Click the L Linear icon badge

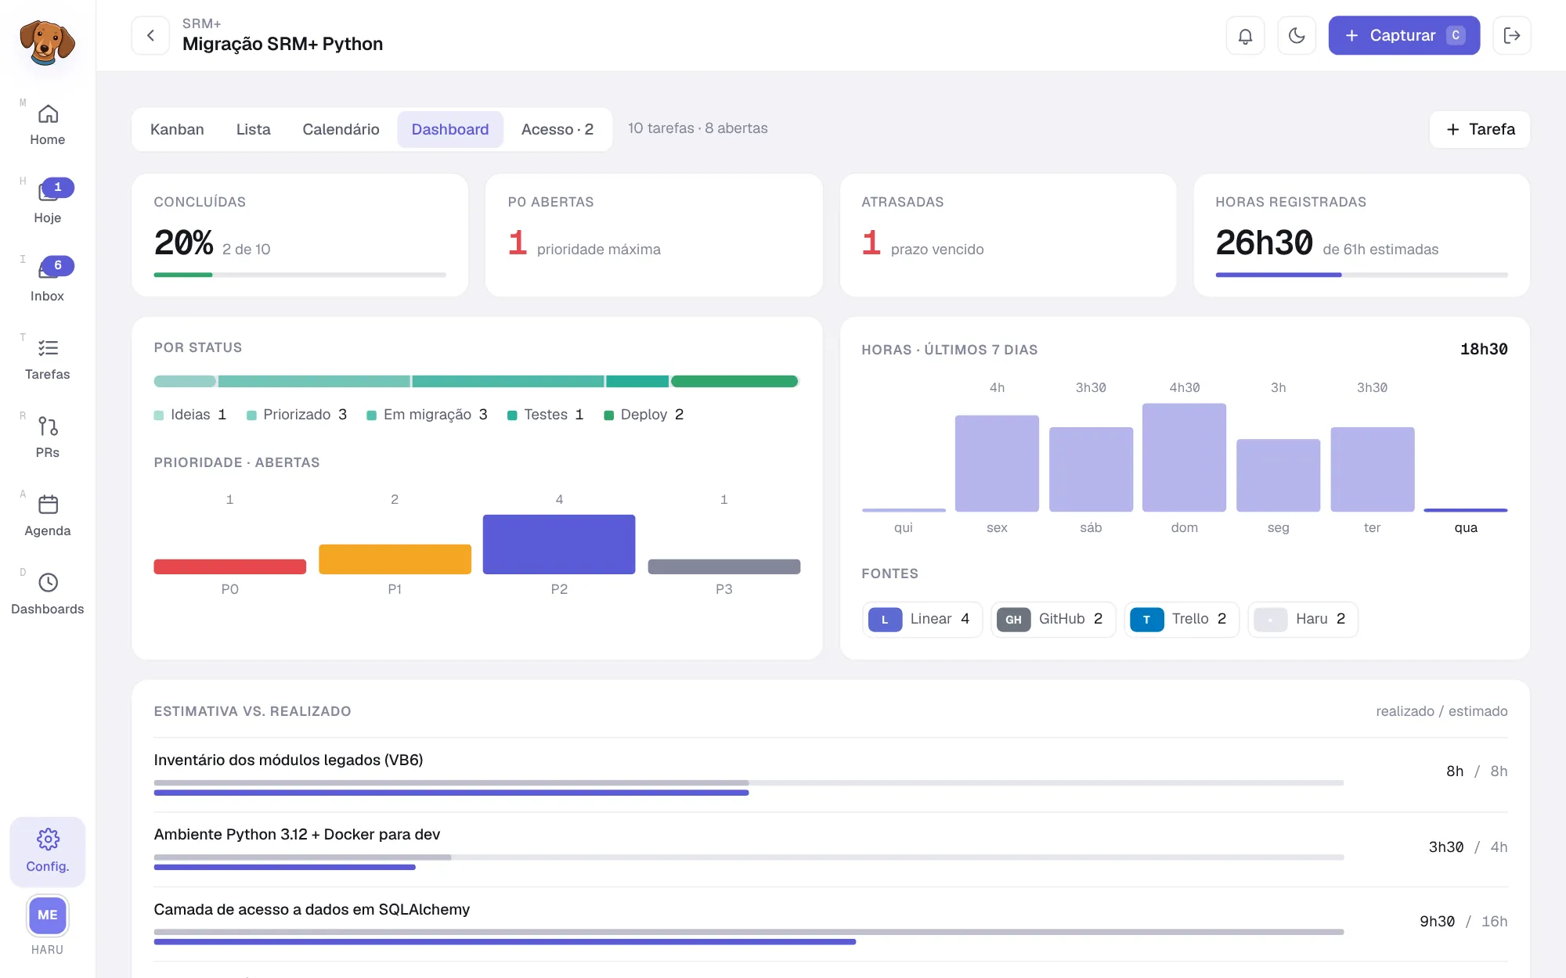pyautogui.click(x=886, y=620)
